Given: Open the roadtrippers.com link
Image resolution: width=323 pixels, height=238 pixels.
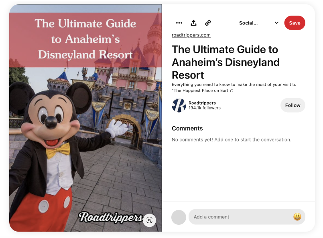Looking at the screenshot, I should (191, 35).
